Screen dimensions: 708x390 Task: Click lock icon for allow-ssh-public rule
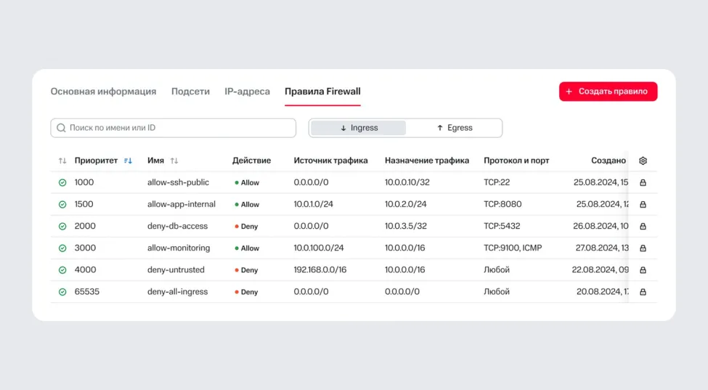point(643,183)
